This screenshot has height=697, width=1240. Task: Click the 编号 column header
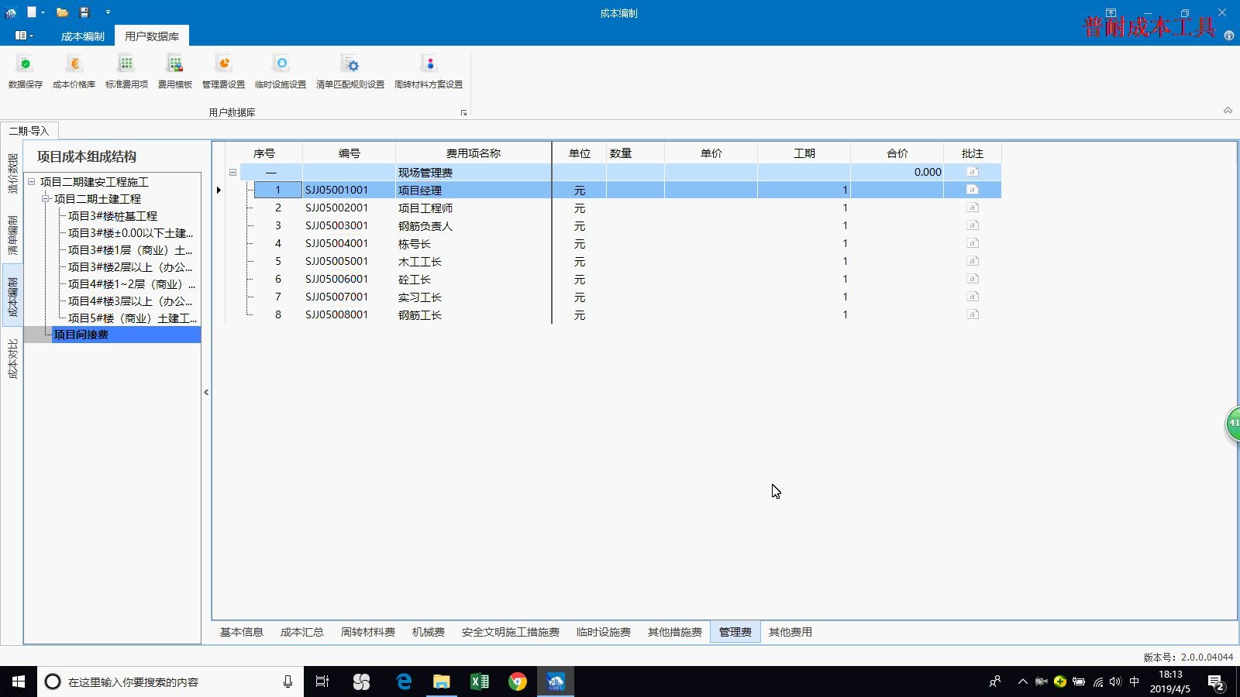click(x=350, y=153)
